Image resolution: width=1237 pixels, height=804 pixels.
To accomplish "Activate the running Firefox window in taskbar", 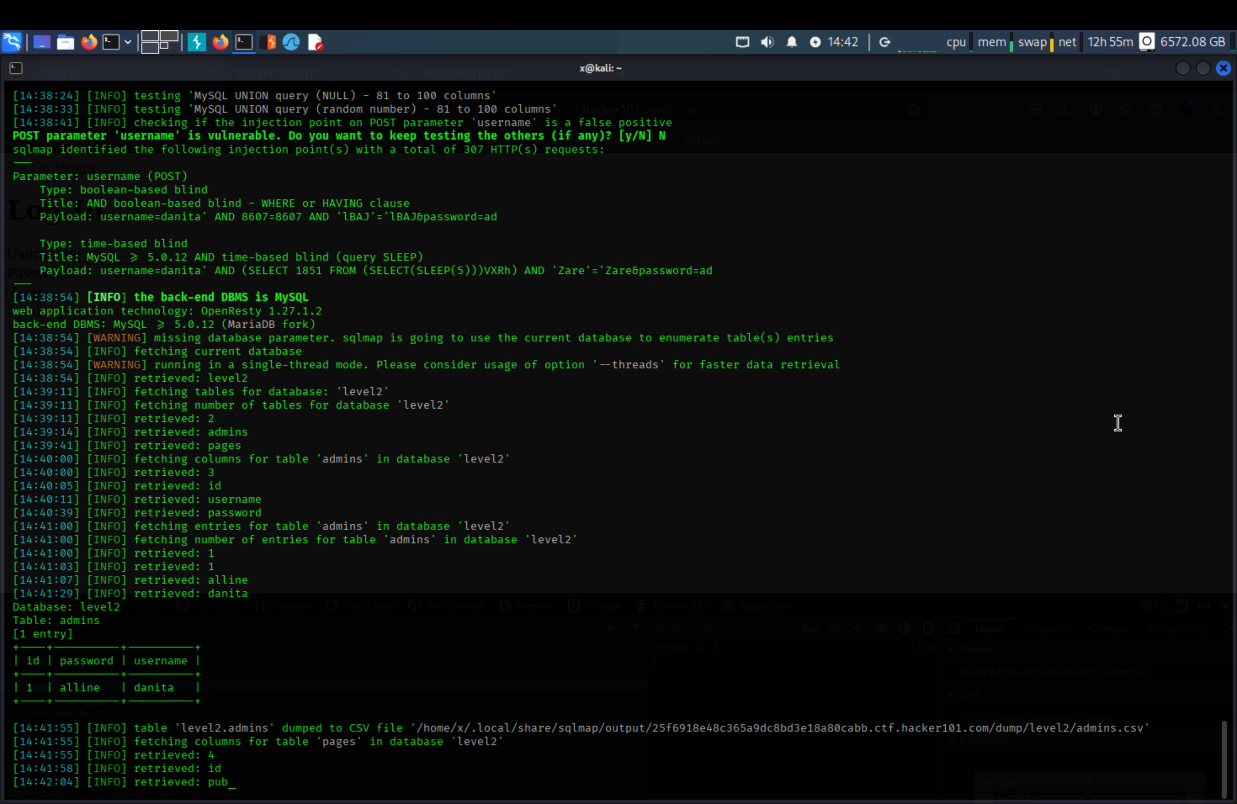I will (x=220, y=42).
